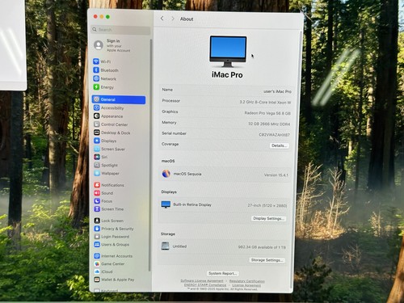This screenshot has width=404, height=303.
Task: Open the Wallpaper icon
Action: pos(97,173)
